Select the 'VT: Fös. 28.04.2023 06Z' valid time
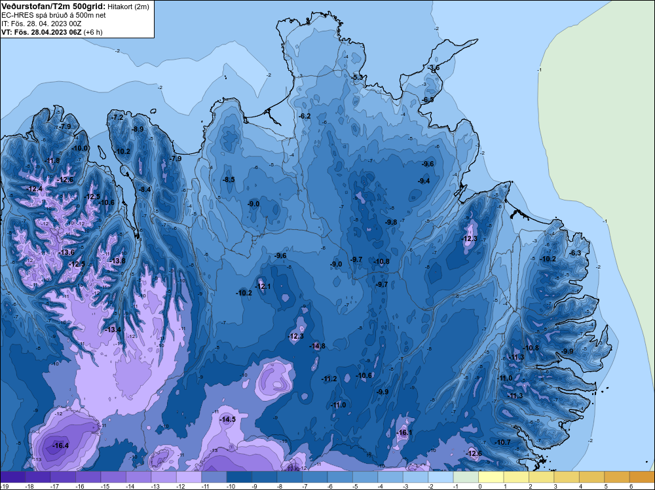This screenshot has width=655, height=490. point(41,32)
